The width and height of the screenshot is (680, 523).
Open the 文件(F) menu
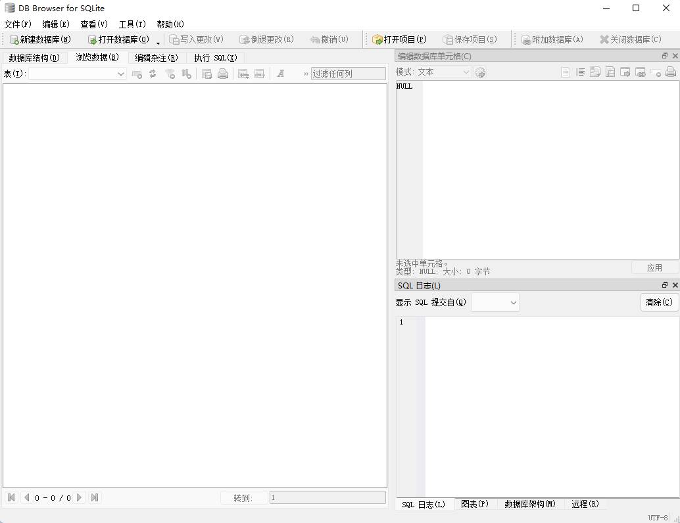[18, 24]
